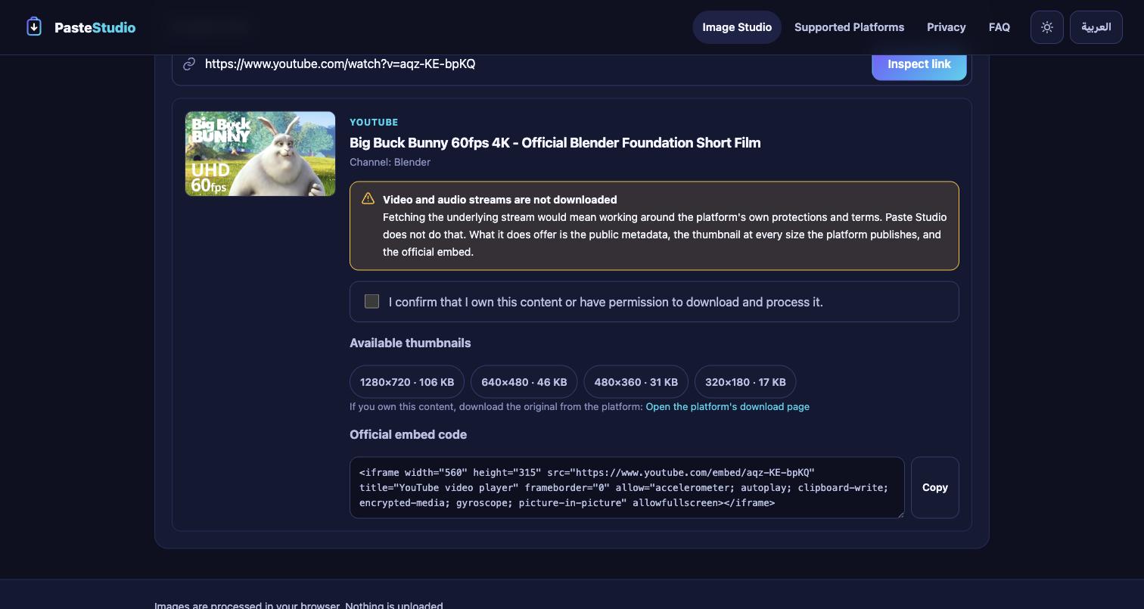Click the 'Channel: Blender' text
The height and width of the screenshot is (609, 1144).
tap(390, 162)
